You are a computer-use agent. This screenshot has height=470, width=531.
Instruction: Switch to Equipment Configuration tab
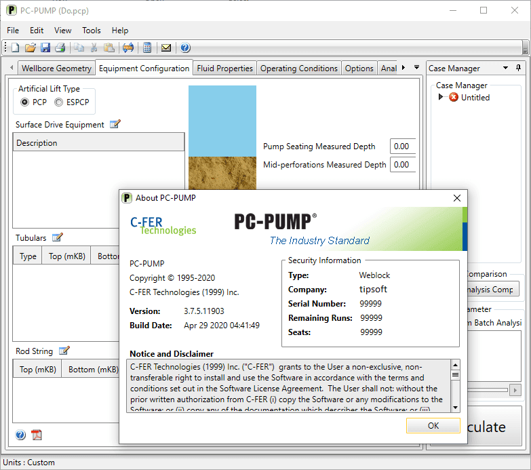tap(144, 68)
